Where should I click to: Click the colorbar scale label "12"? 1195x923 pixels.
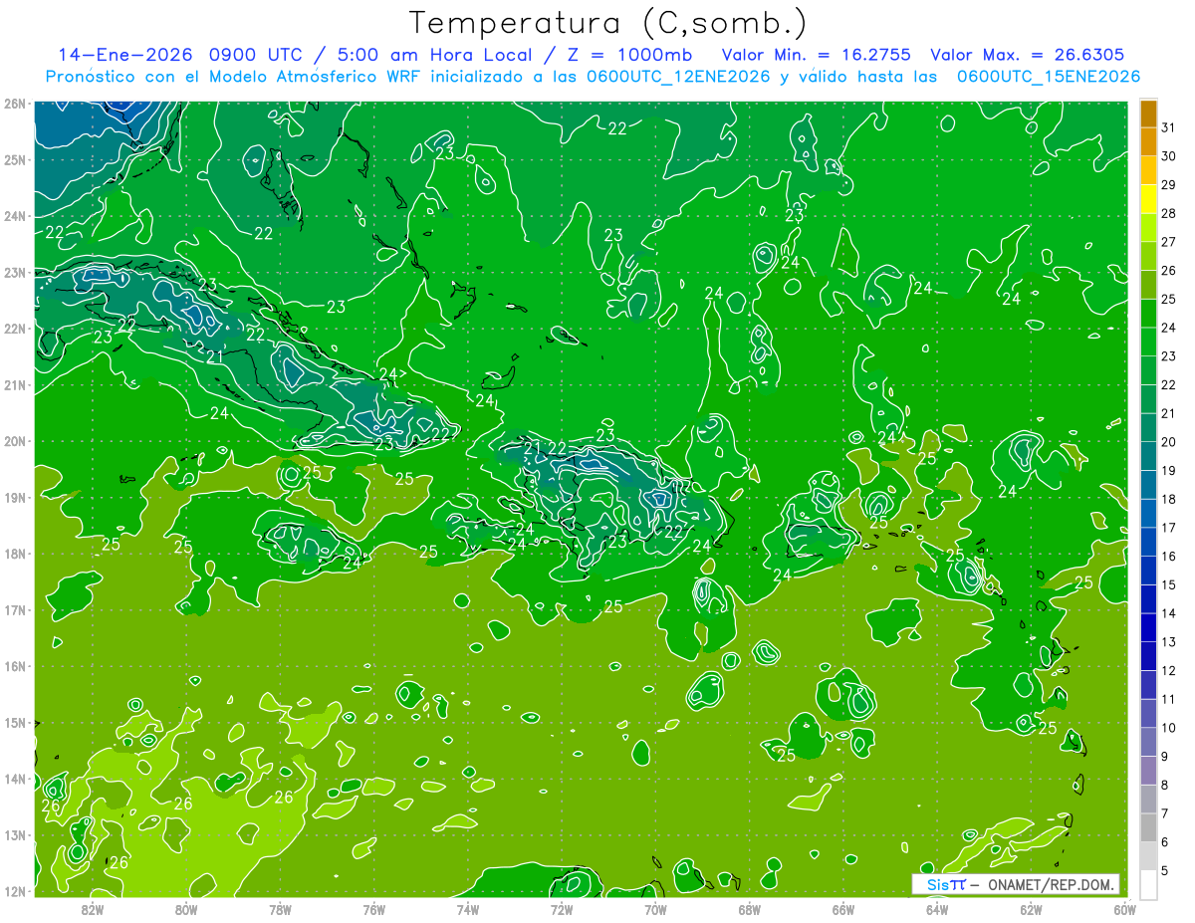pyautogui.click(x=1168, y=671)
